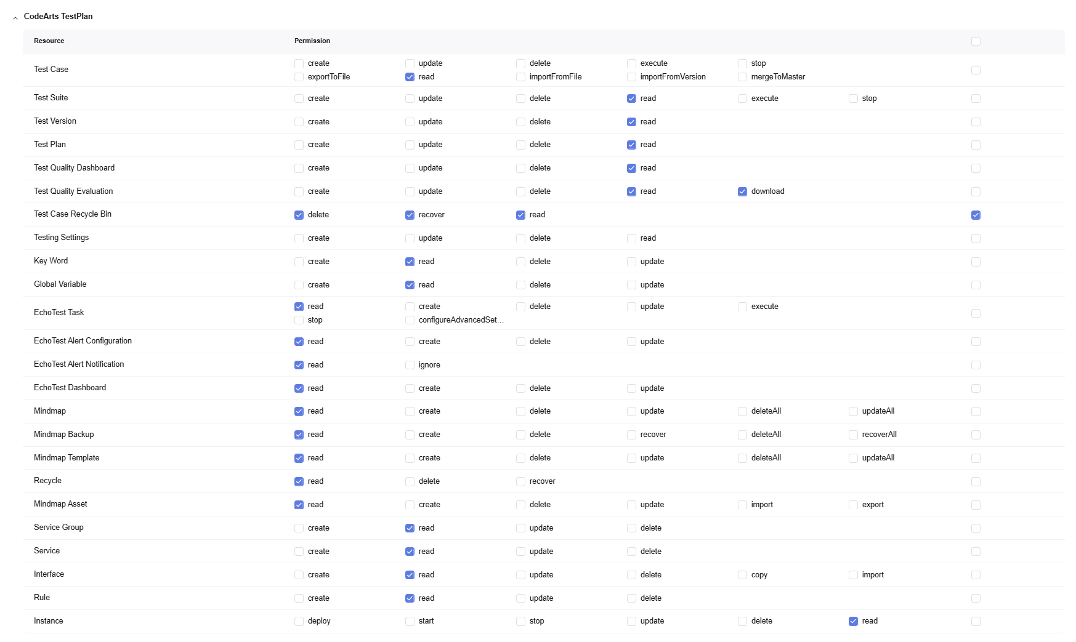This screenshot has height=642, width=1076.
Task: Enable start permission for Instance
Action: pyautogui.click(x=410, y=621)
